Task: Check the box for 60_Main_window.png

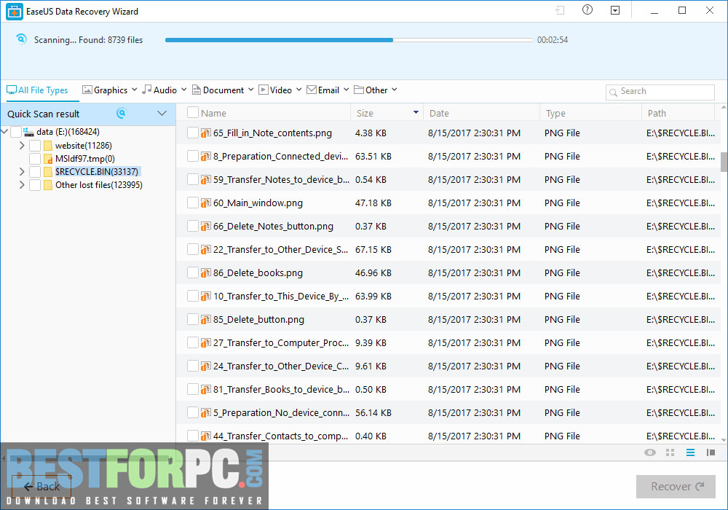Action: click(x=193, y=203)
